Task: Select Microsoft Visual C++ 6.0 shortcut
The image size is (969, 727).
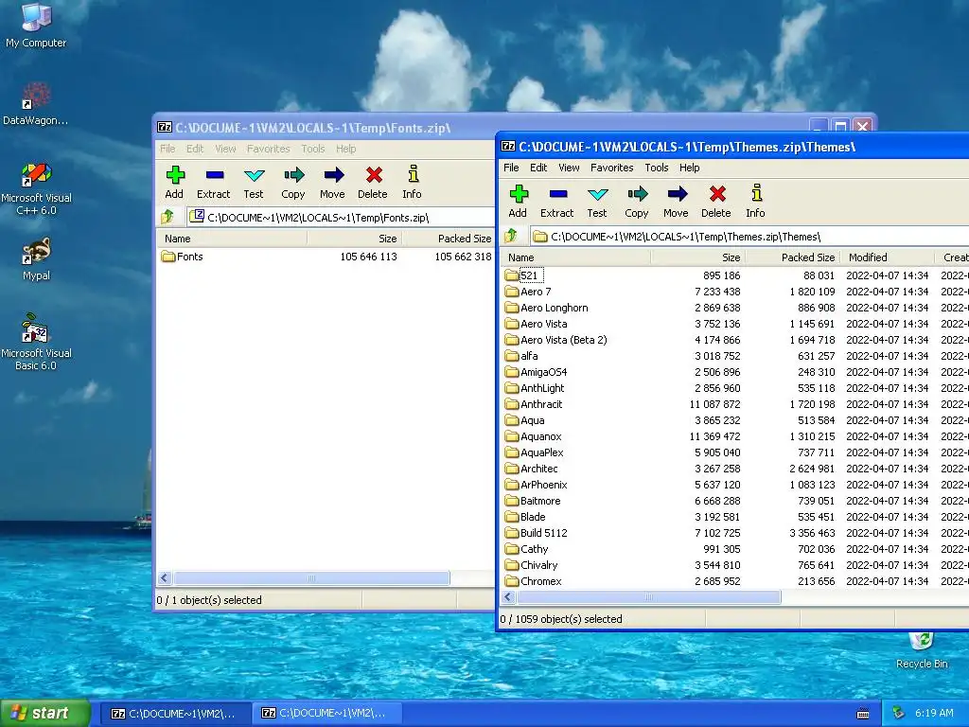Action: [36, 188]
